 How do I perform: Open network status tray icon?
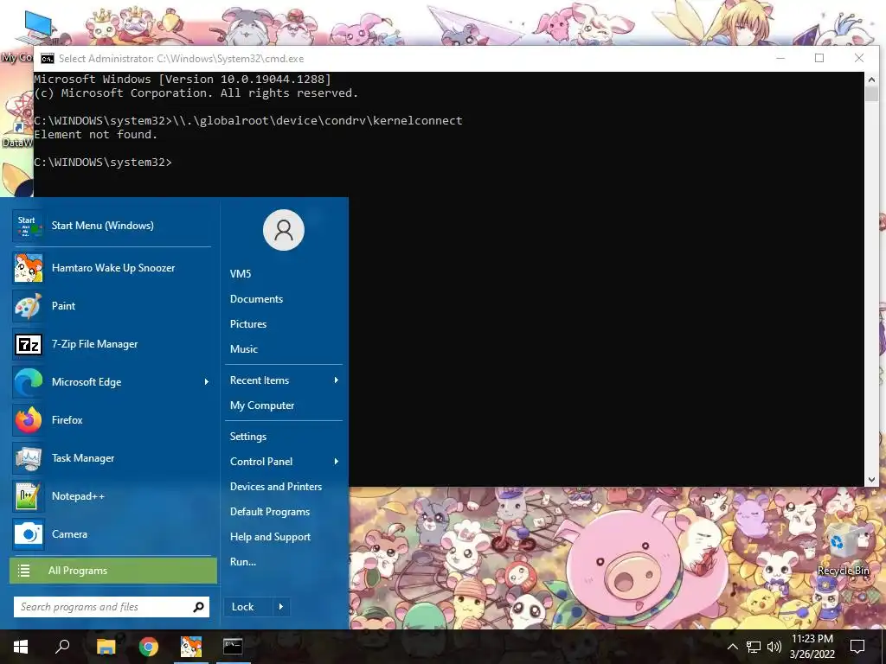click(754, 647)
